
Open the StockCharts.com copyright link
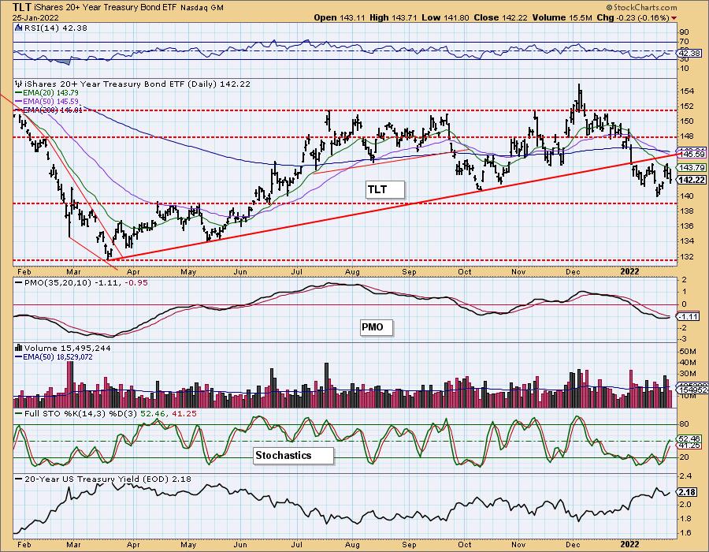click(x=641, y=7)
